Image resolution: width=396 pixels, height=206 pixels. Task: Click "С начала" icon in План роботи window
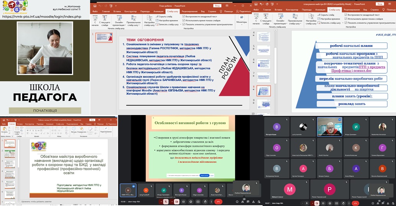[96, 19]
